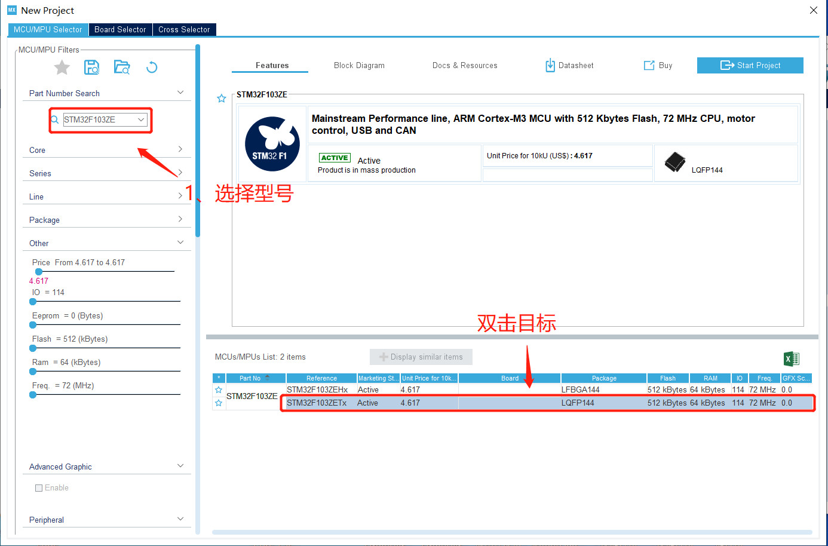
Task: Sort by the RAM column header
Action: click(710, 378)
